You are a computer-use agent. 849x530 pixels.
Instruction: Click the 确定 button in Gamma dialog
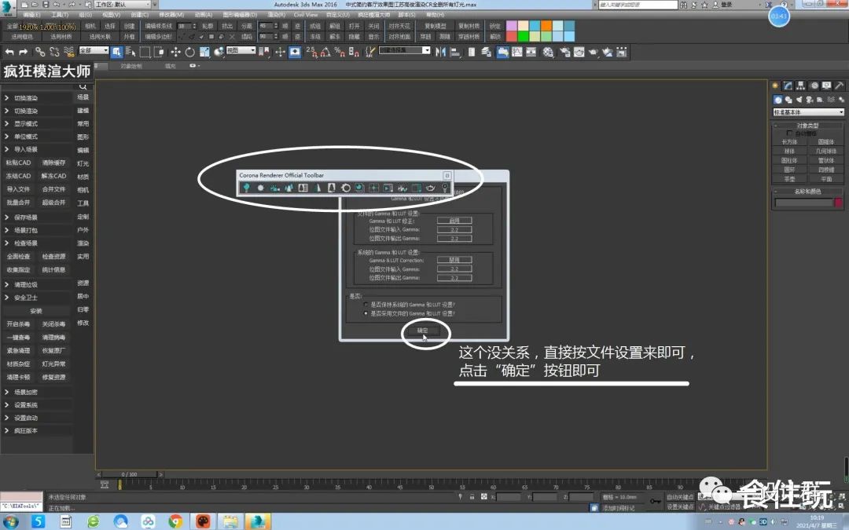coord(422,331)
